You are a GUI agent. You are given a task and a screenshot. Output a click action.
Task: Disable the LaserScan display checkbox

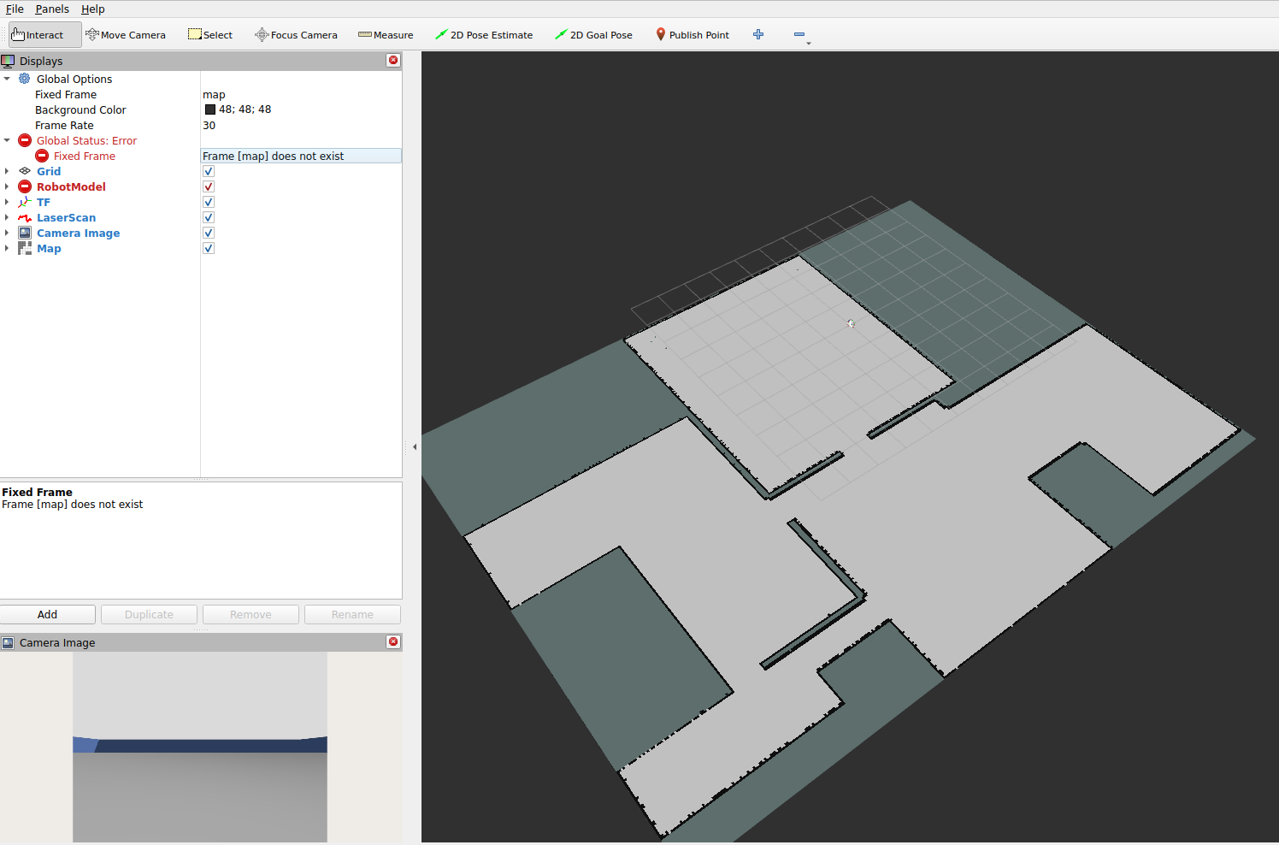click(x=209, y=217)
